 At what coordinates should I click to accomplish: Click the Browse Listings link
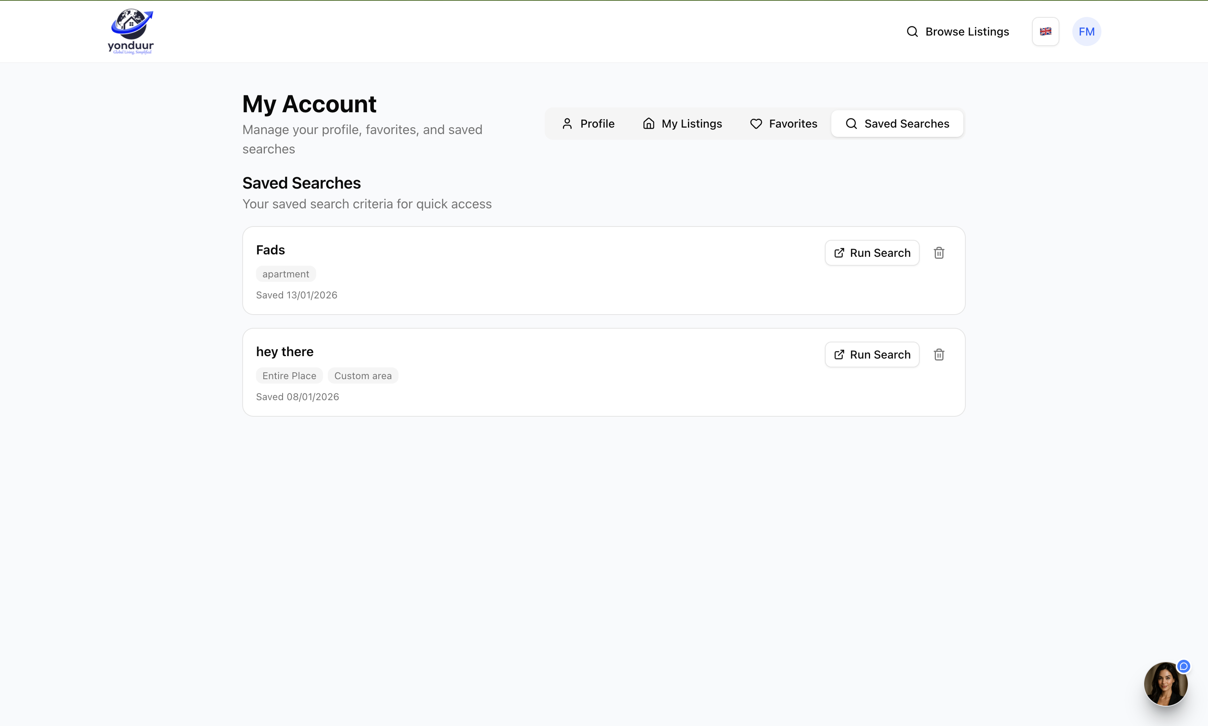point(967,31)
